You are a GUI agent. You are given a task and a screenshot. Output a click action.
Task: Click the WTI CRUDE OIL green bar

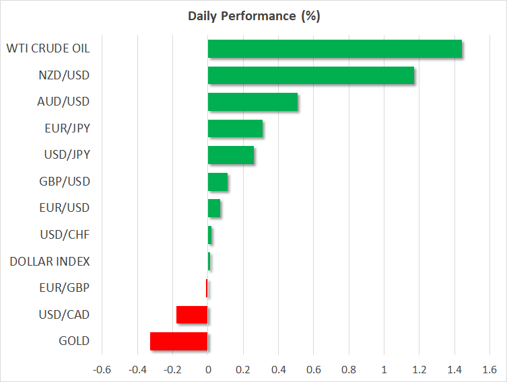point(335,49)
